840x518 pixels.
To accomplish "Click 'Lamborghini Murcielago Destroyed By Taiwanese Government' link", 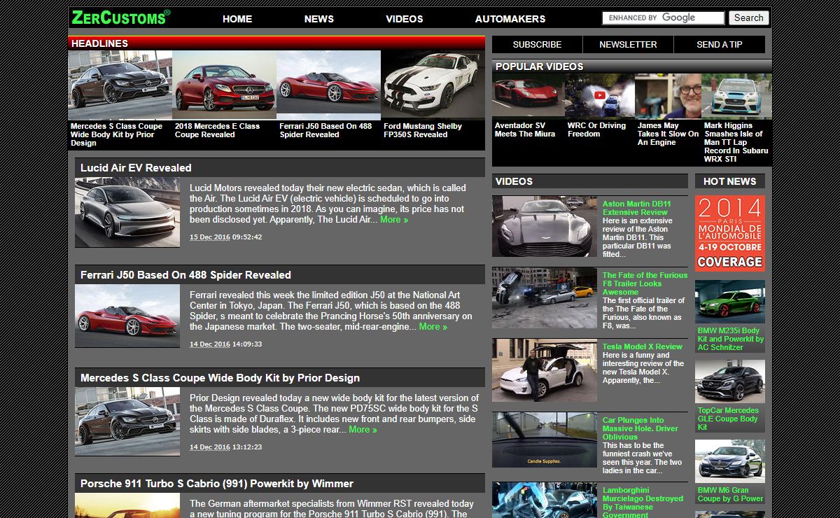I will [x=643, y=502].
